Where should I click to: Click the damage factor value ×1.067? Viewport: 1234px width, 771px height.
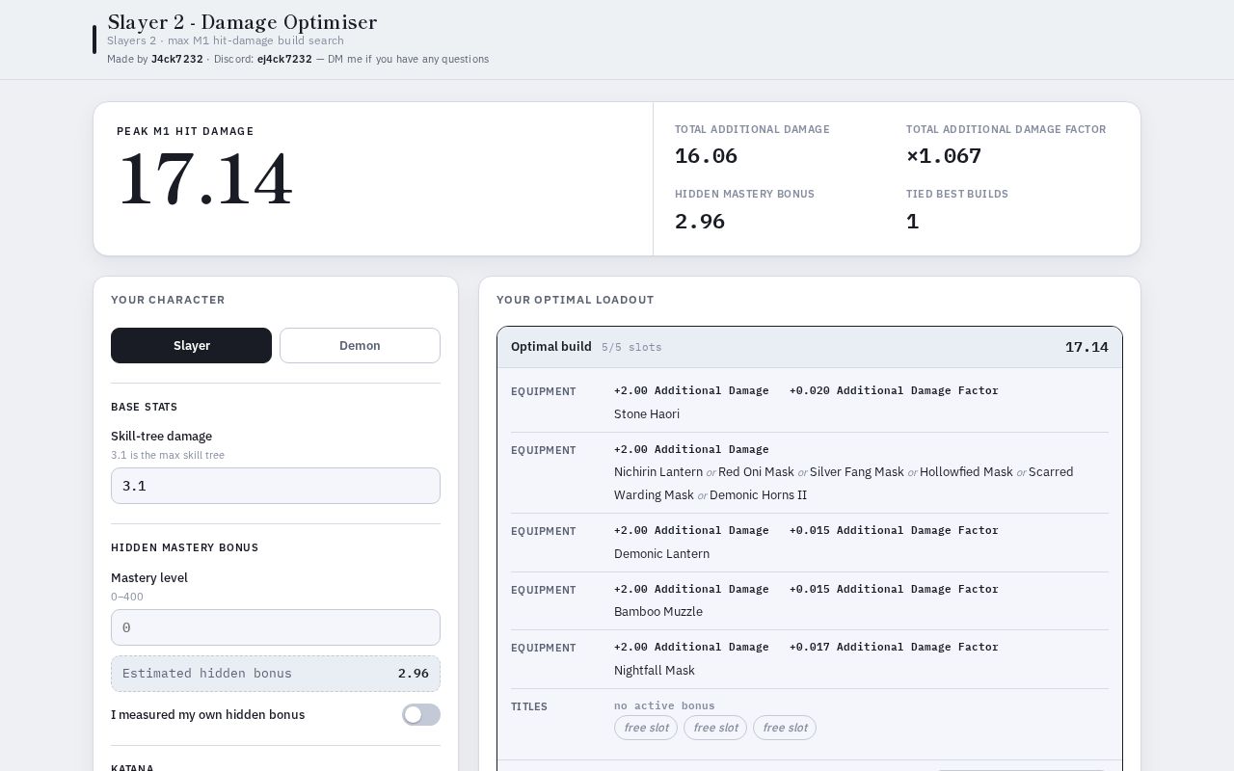click(x=944, y=155)
